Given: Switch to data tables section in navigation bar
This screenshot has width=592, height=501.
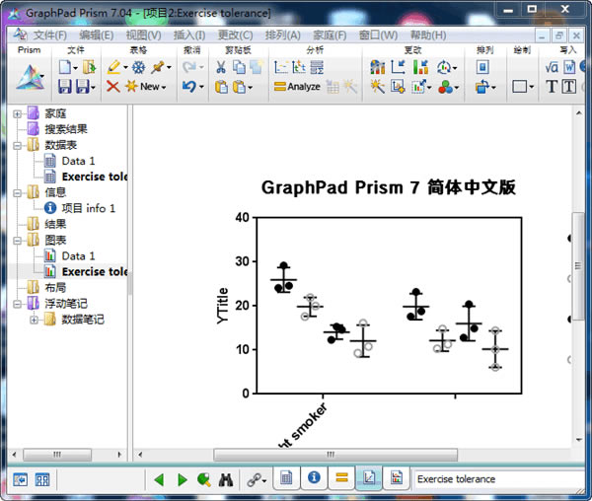Looking at the screenshot, I should (x=287, y=479).
